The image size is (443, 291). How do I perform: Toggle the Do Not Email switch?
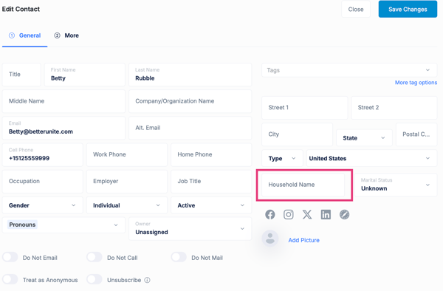click(10, 257)
